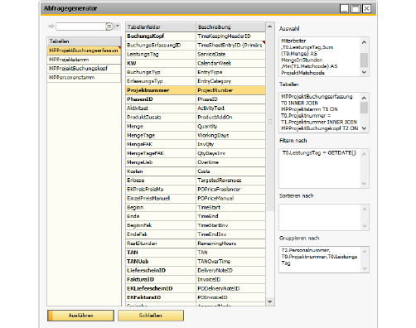
Task: Select the Beginn field
Action: coord(161,207)
